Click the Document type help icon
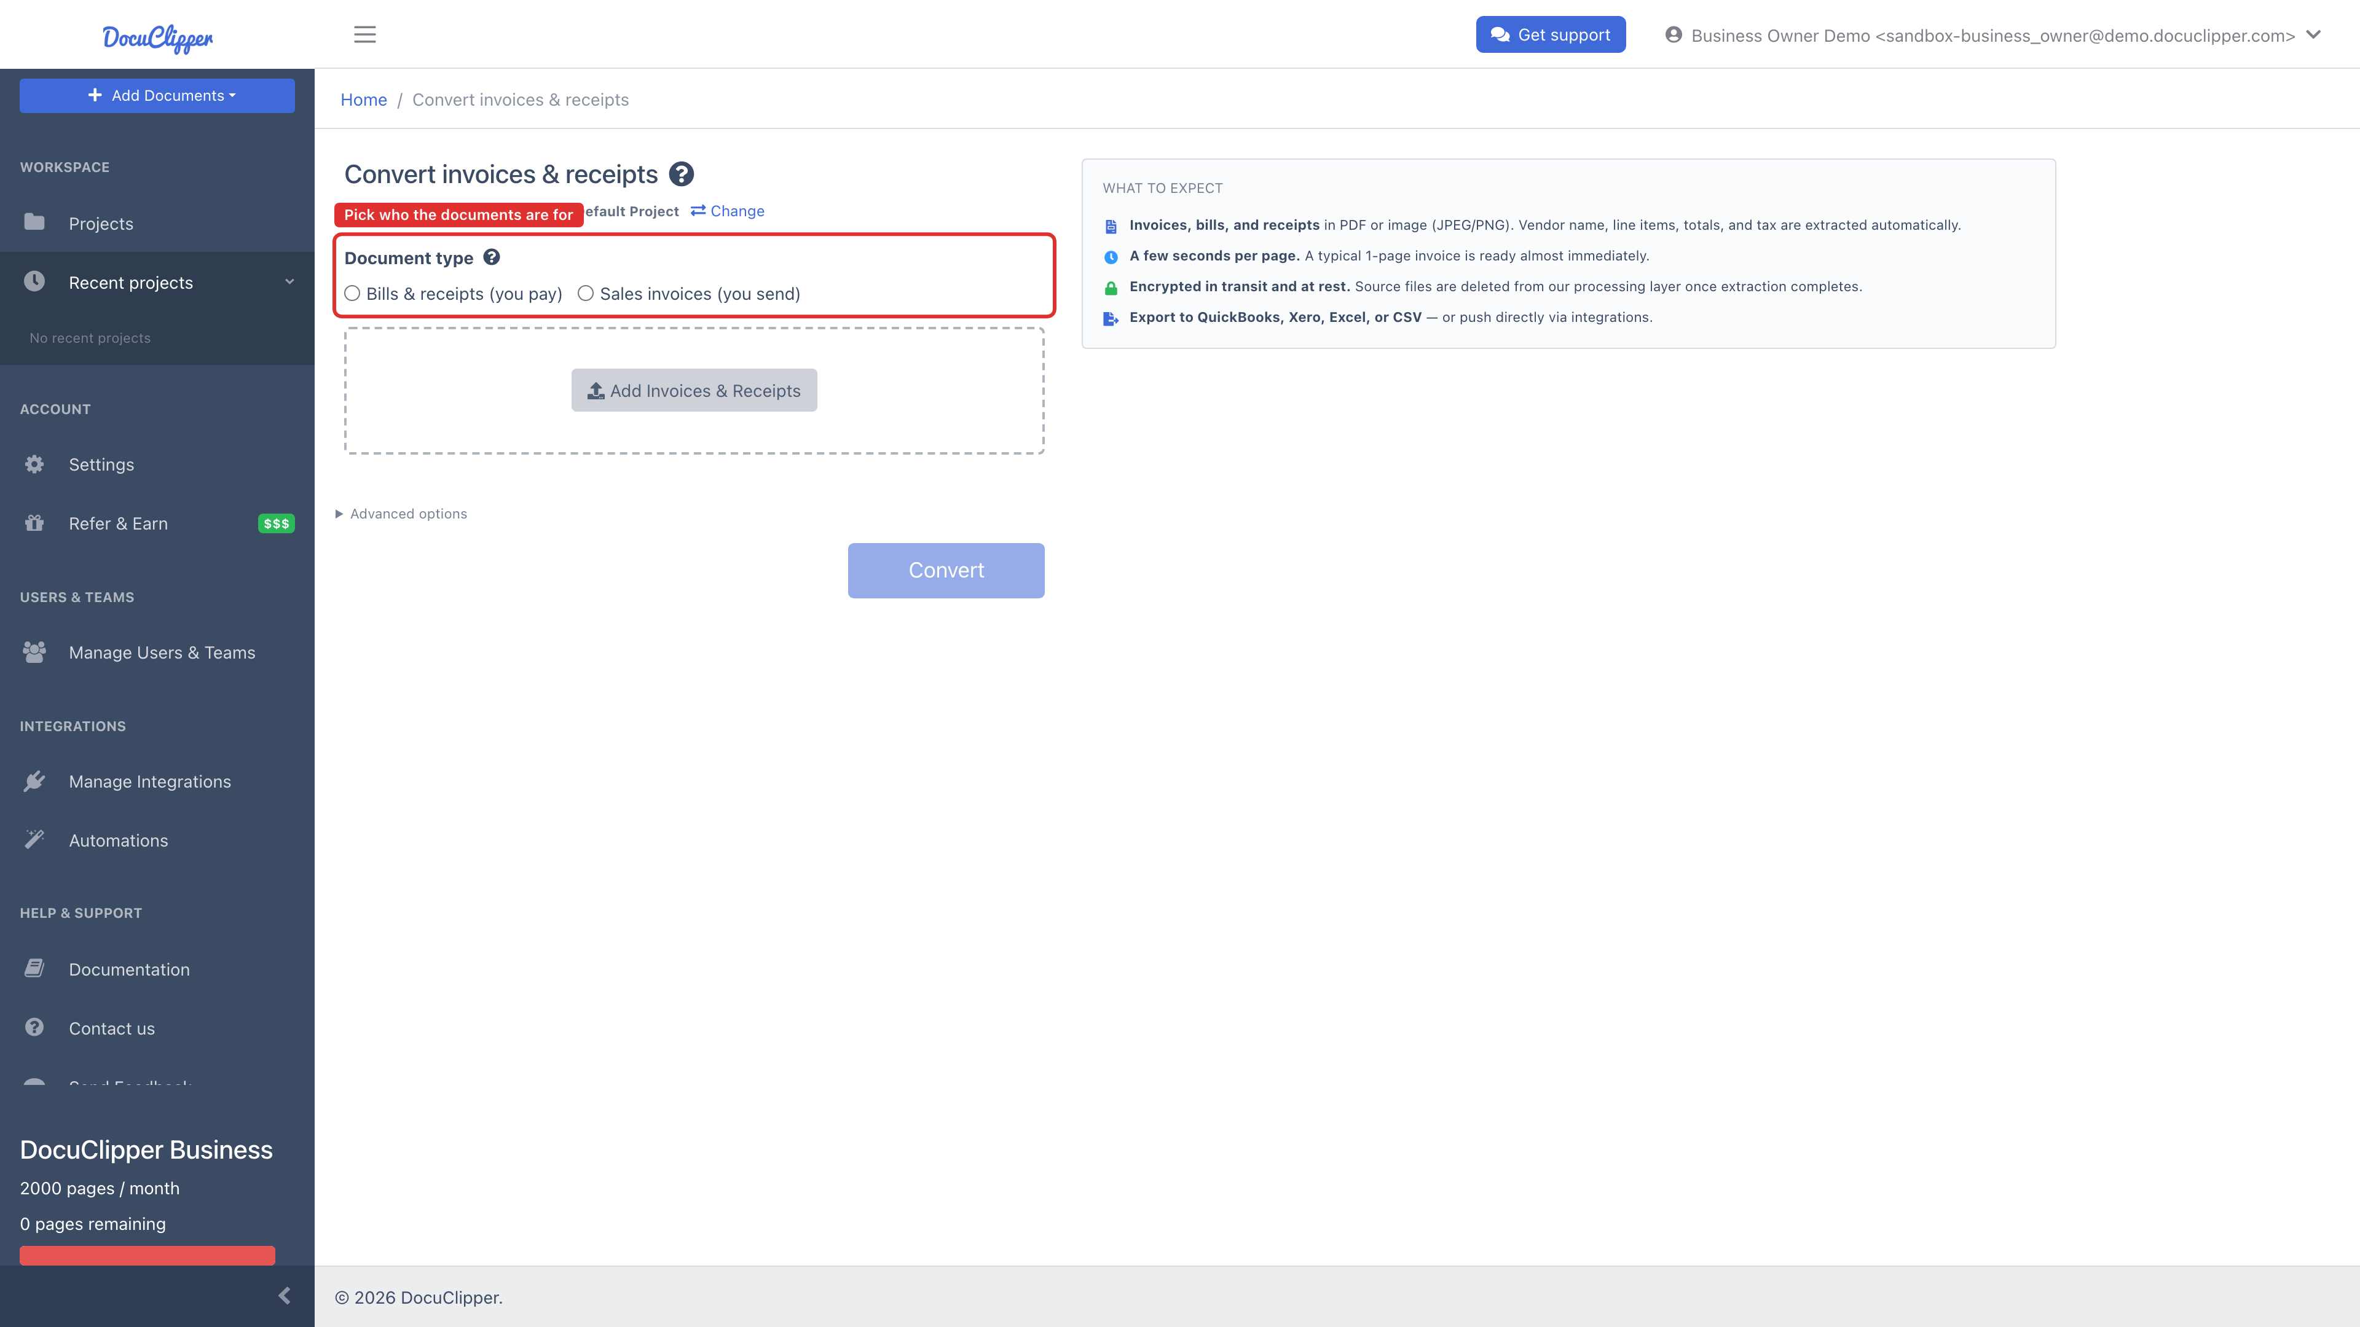 tap(492, 257)
